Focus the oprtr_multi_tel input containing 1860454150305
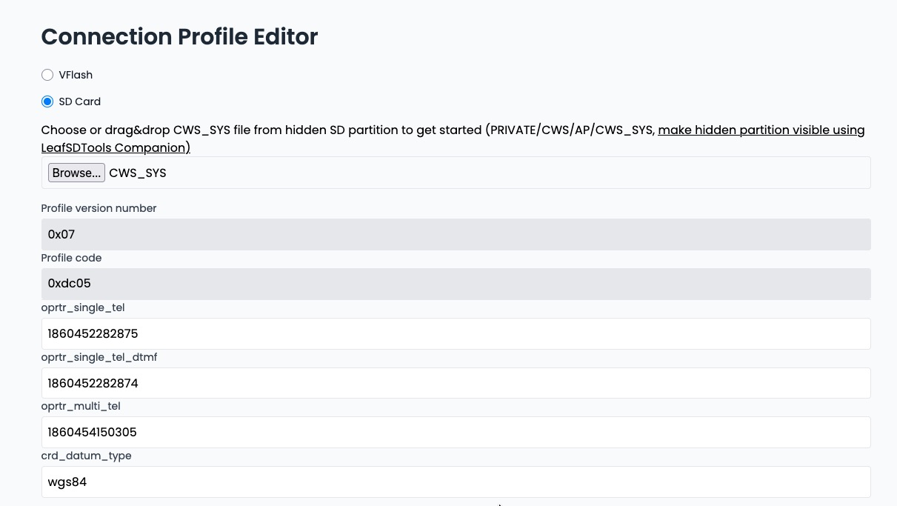This screenshot has width=897, height=506. [x=456, y=432]
